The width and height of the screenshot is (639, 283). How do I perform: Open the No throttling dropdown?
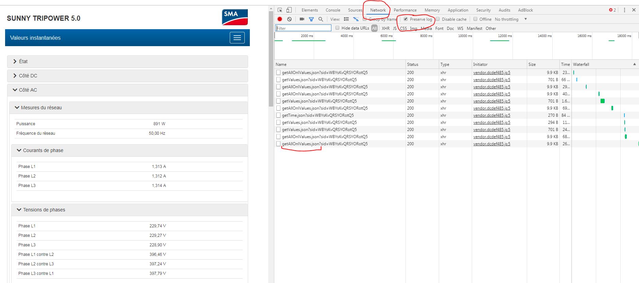(x=511, y=19)
